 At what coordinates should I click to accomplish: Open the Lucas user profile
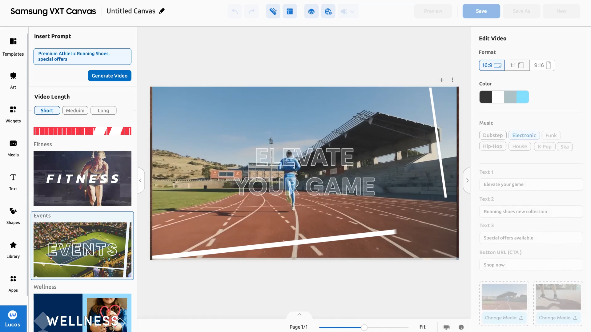pyautogui.click(x=13, y=319)
